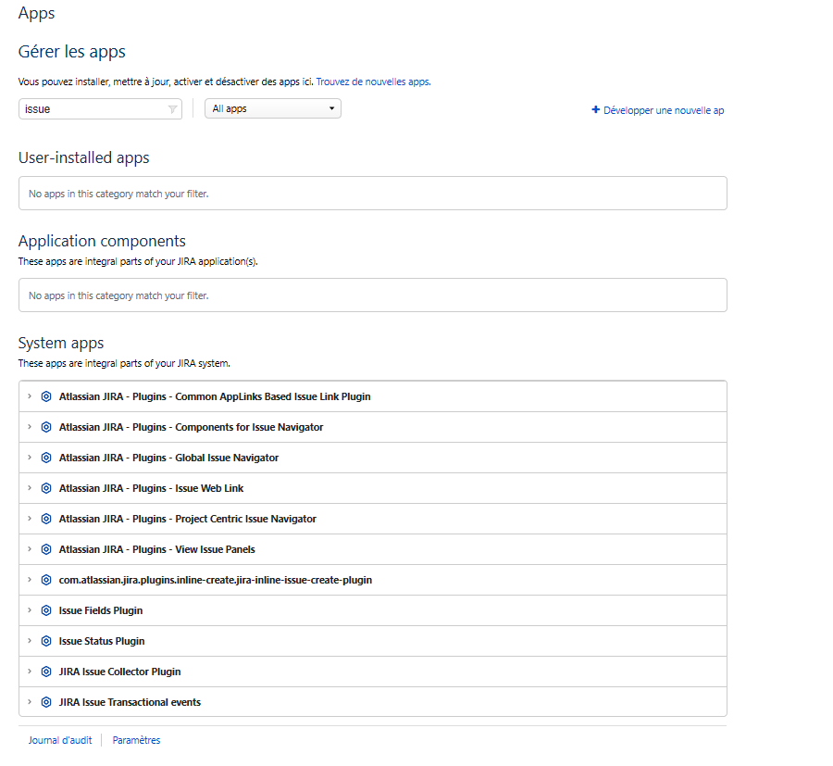Click the Project Centric Issue Navigator plugin icon
The height and width of the screenshot is (766, 833).
[46, 519]
